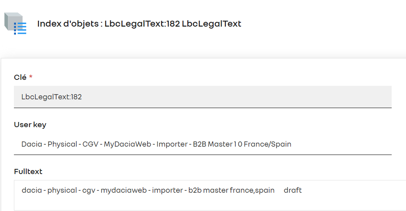The image size is (406, 211).
Task: Click the page title Index d'objets
Action: click(68, 24)
